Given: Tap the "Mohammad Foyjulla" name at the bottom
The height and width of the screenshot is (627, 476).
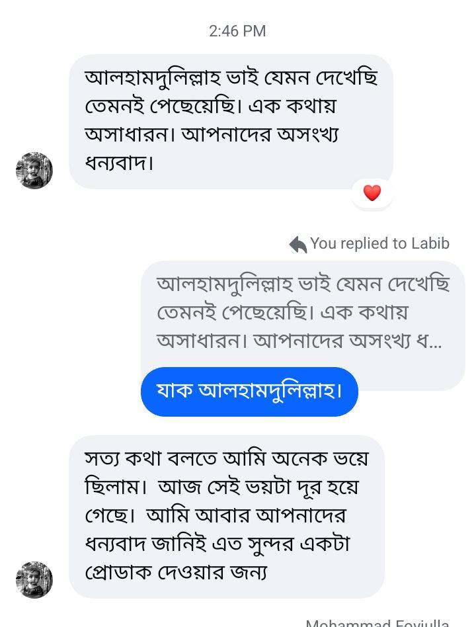Looking at the screenshot, I should [x=377, y=623].
